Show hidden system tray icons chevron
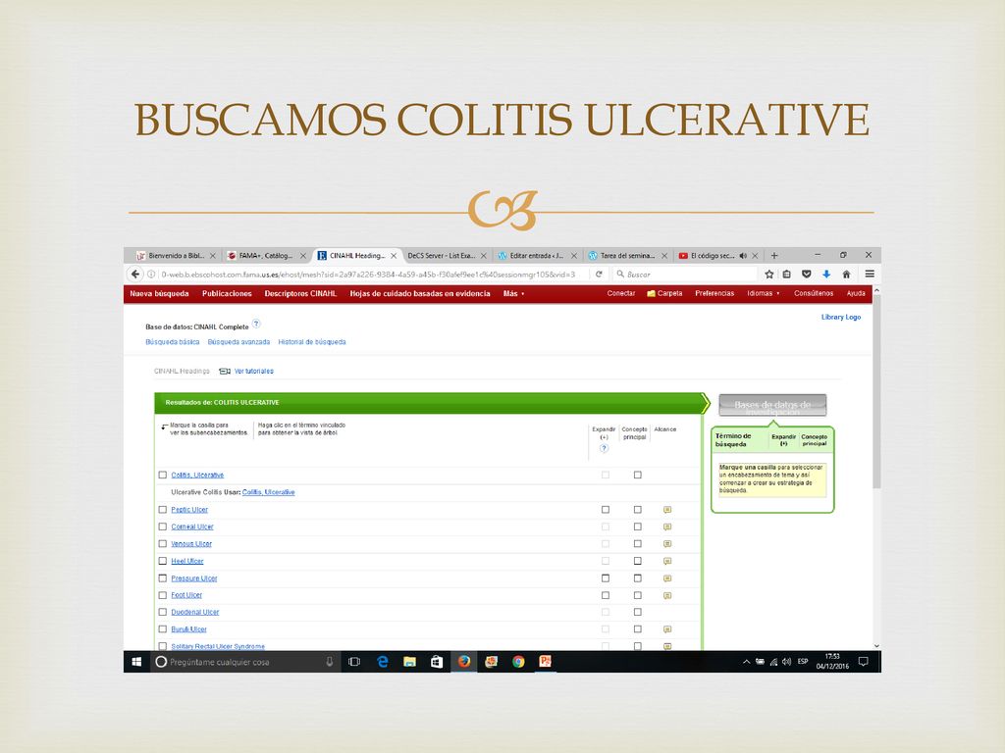 tap(746, 662)
